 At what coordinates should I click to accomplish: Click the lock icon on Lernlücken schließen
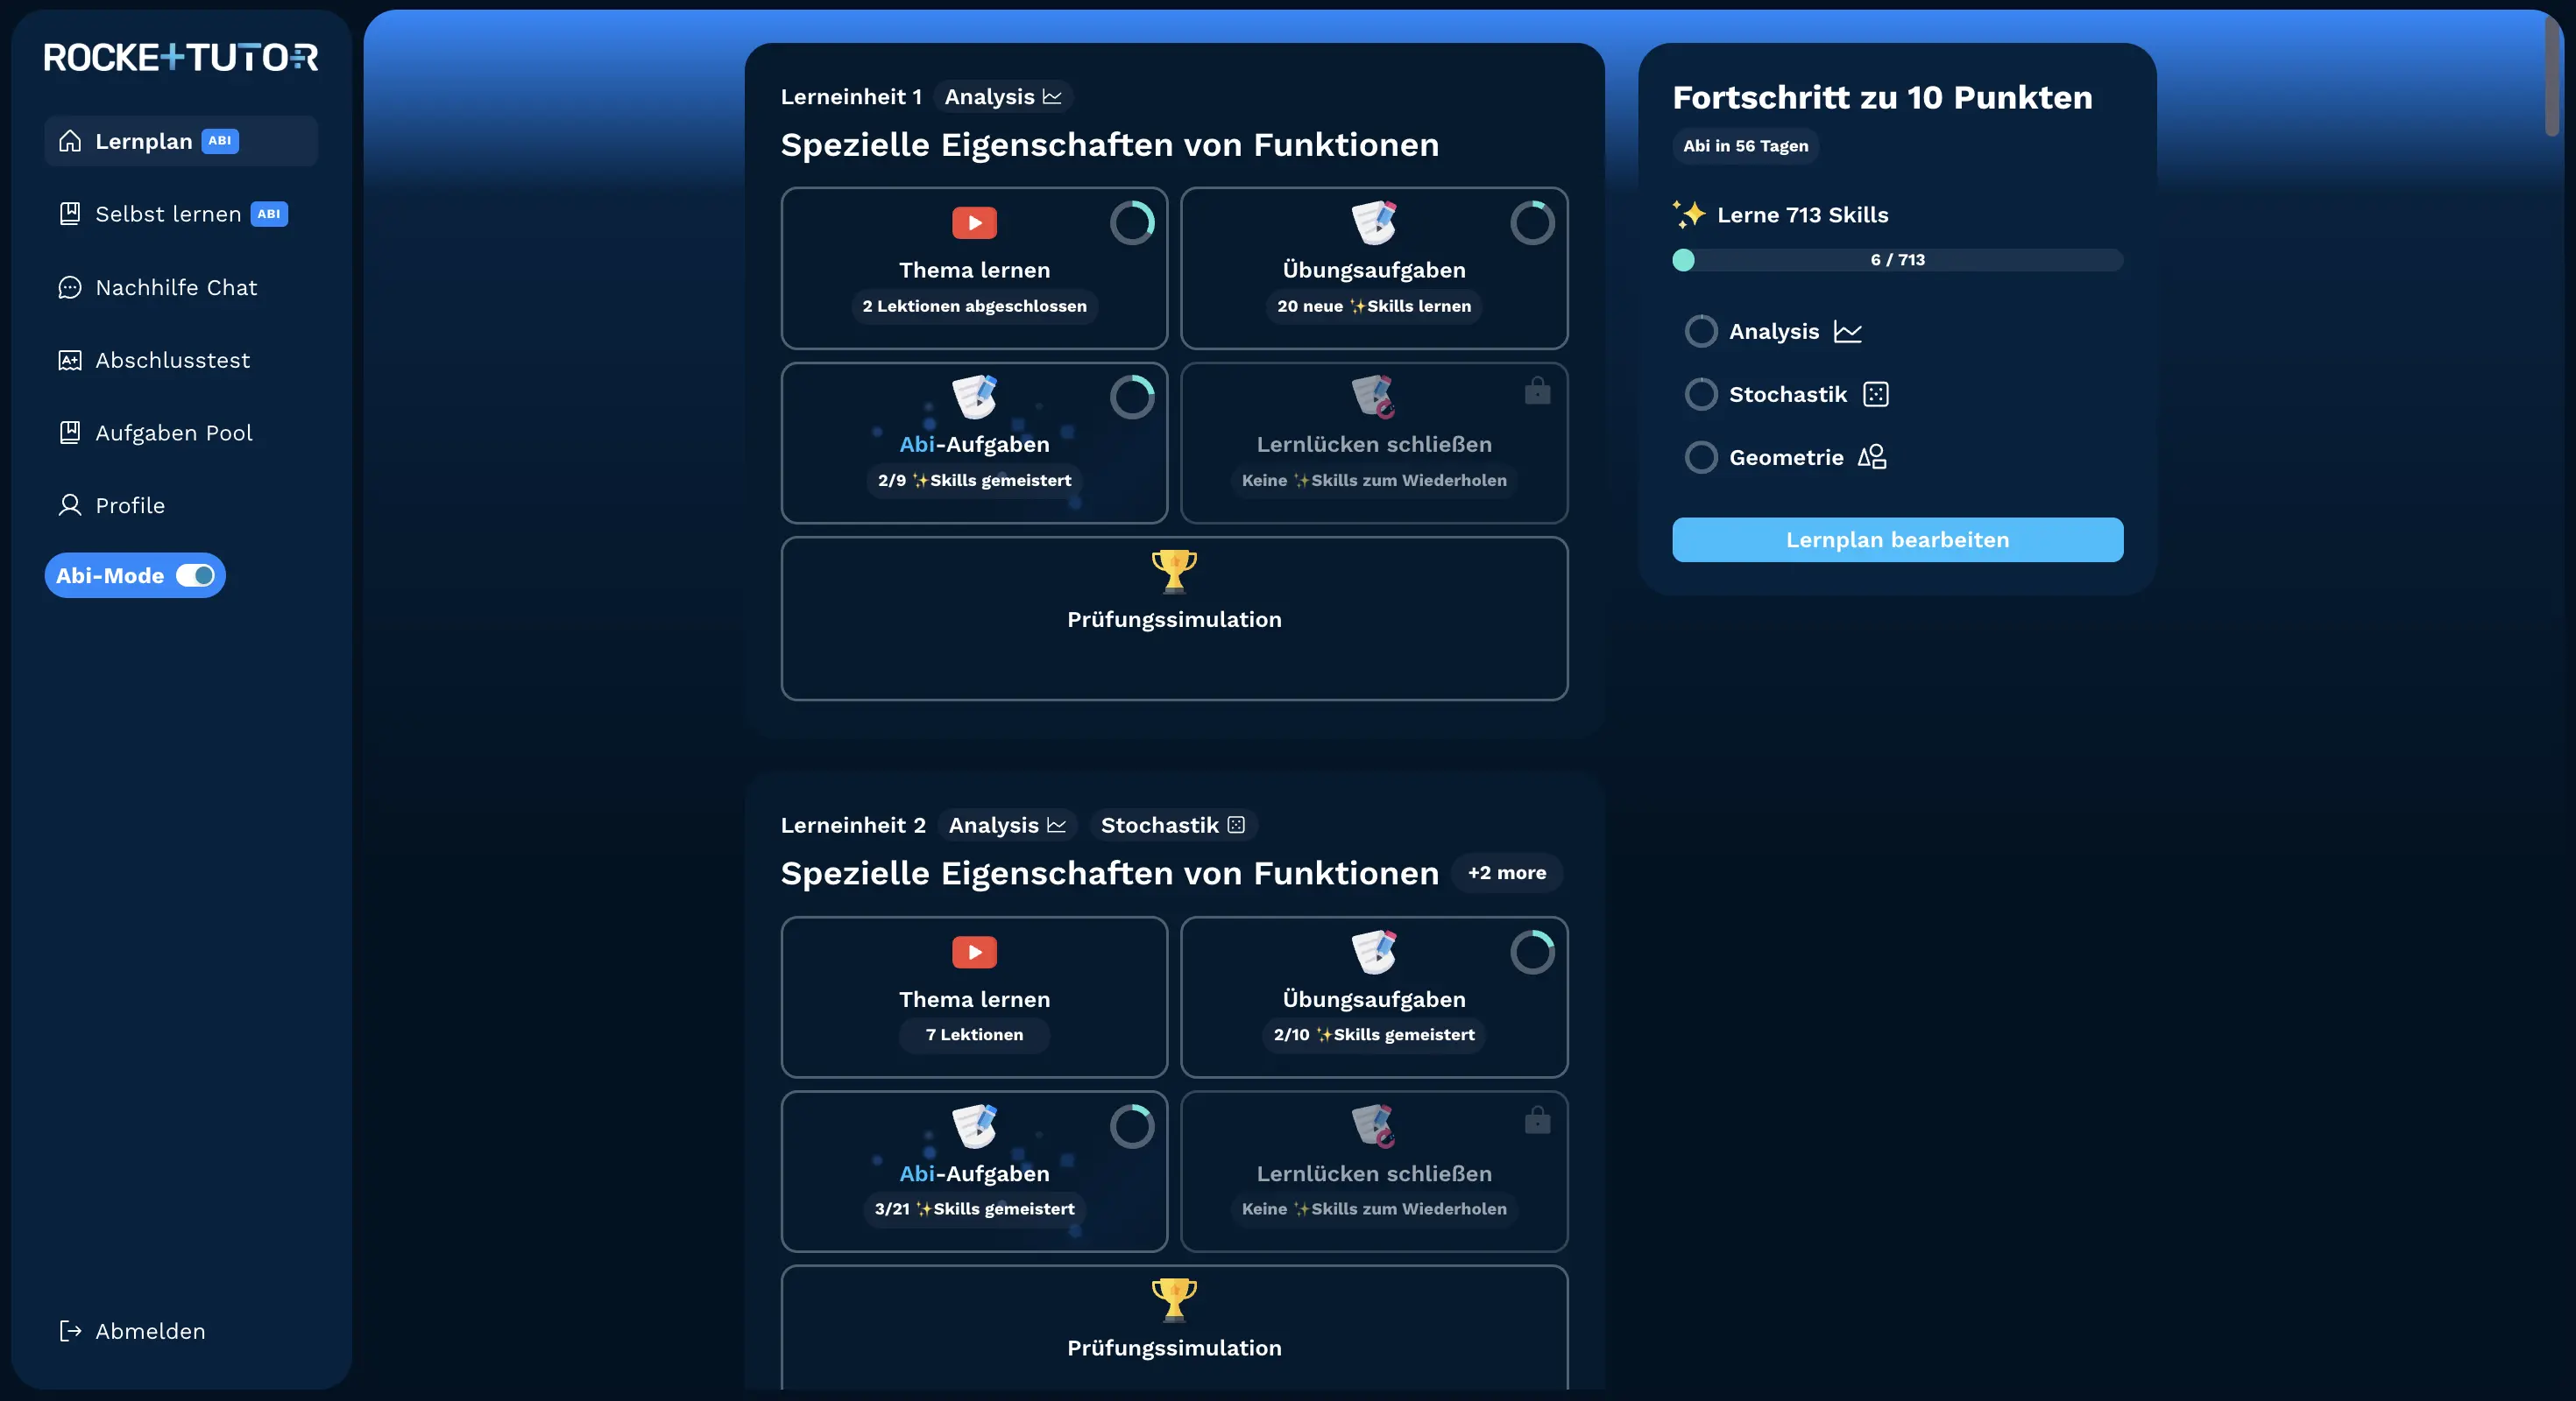pyautogui.click(x=1537, y=391)
